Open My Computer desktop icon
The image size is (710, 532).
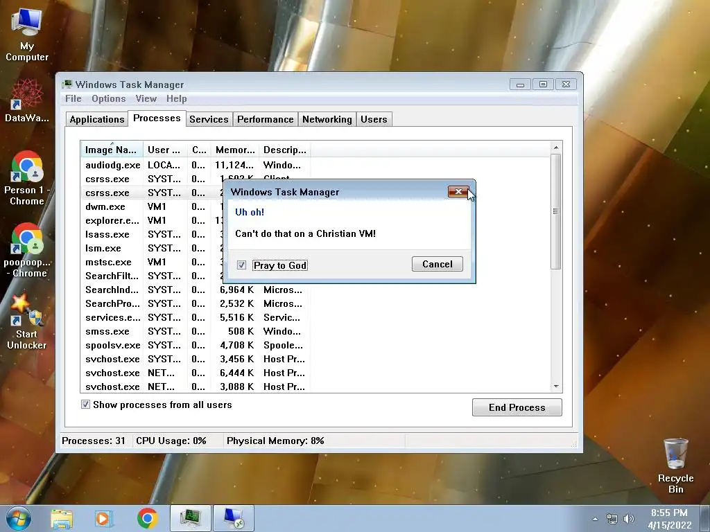27,35
